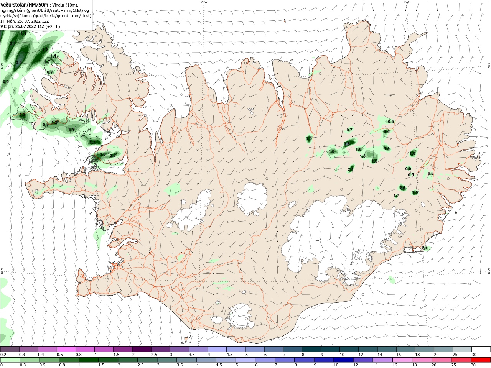
Task: Click the '15W' longitude label at the top
Action: (406, 2)
